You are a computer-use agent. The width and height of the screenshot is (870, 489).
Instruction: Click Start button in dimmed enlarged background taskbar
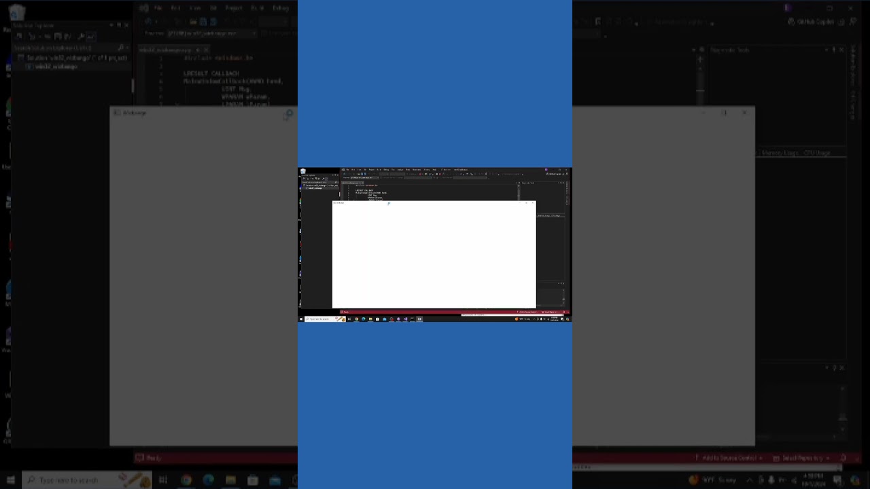click(10, 480)
